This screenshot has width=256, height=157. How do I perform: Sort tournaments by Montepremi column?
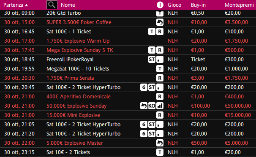tap(239, 5)
